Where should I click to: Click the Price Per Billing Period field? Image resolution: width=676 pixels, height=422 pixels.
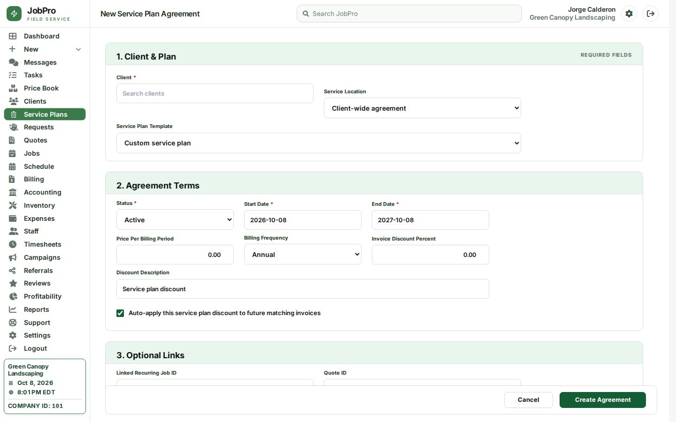tap(175, 255)
